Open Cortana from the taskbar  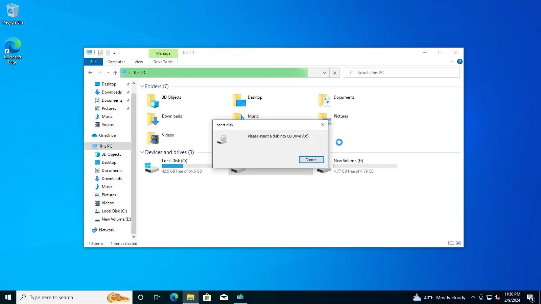[141, 297]
